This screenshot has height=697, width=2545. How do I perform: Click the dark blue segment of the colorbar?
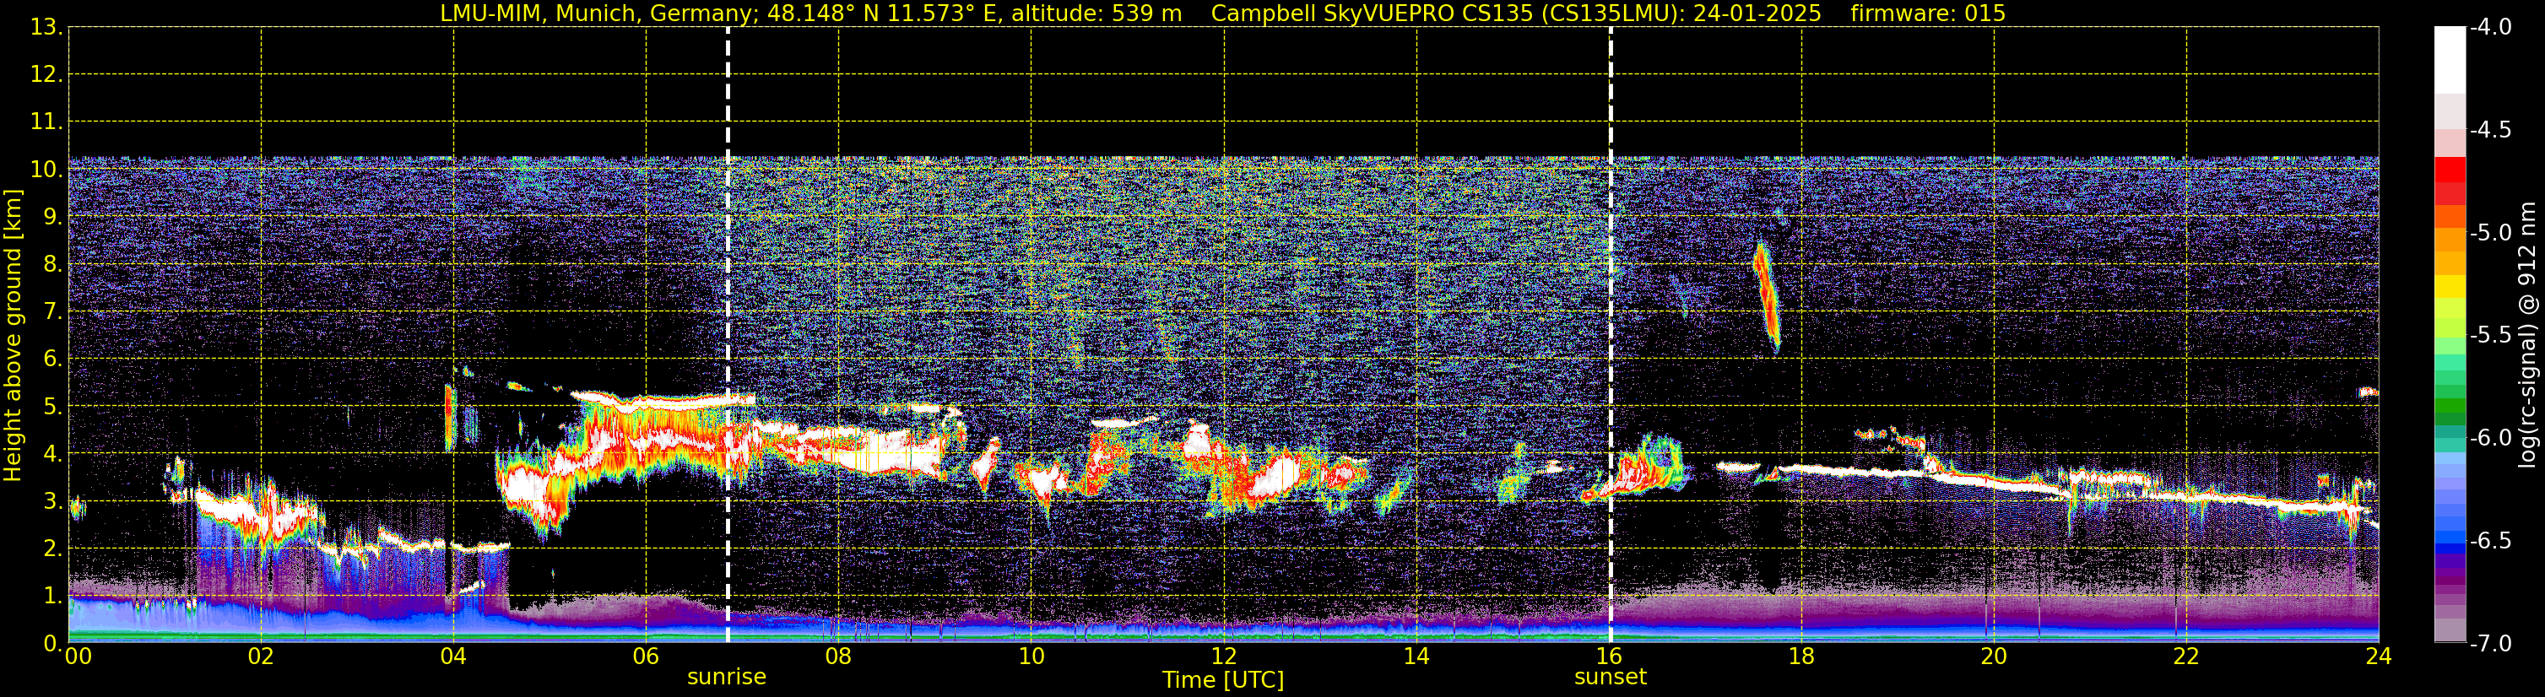click(x=2449, y=549)
